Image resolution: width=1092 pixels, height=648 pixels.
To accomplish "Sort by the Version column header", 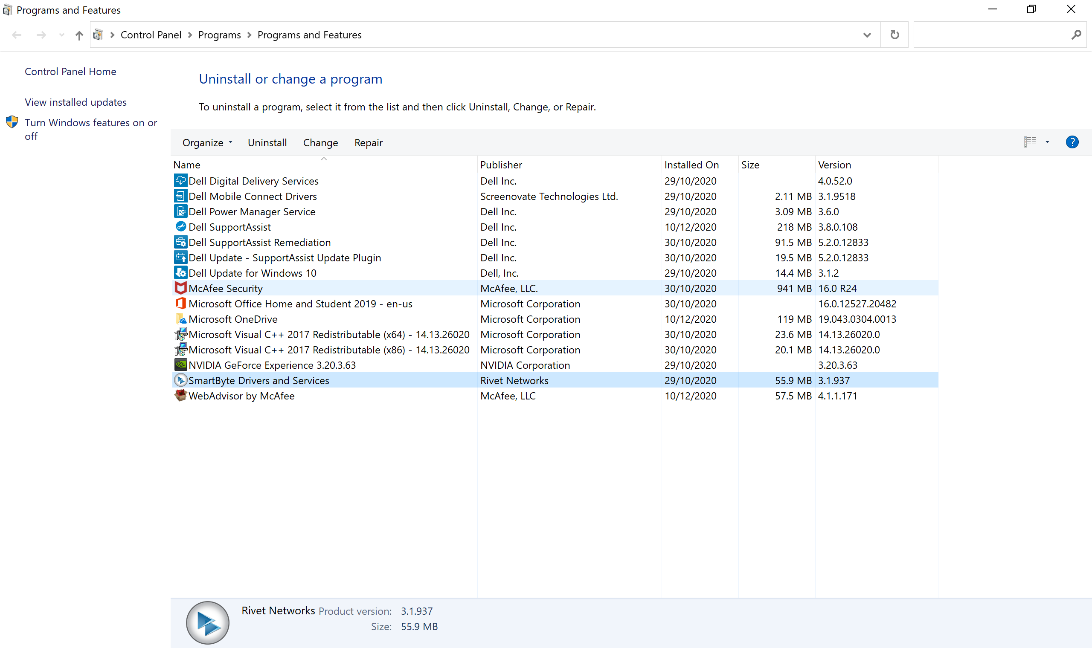I will point(877,165).
